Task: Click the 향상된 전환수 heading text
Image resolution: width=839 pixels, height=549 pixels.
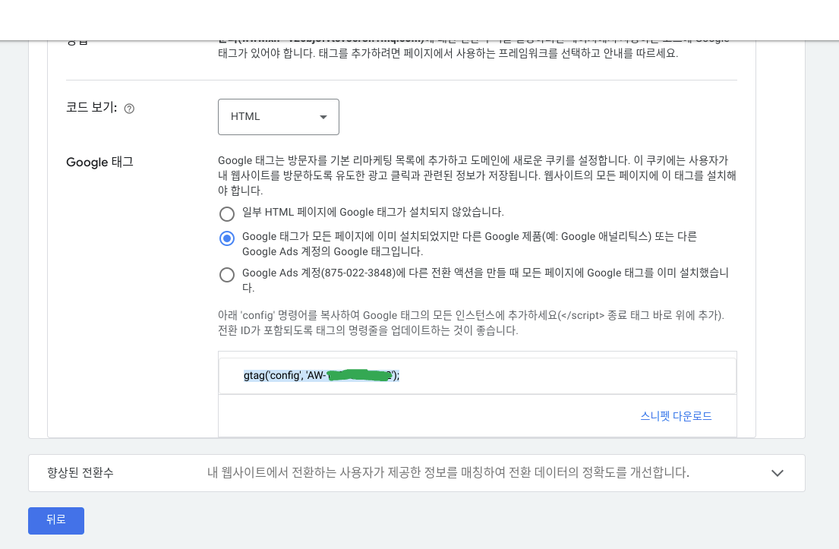Action: [80, 472]
